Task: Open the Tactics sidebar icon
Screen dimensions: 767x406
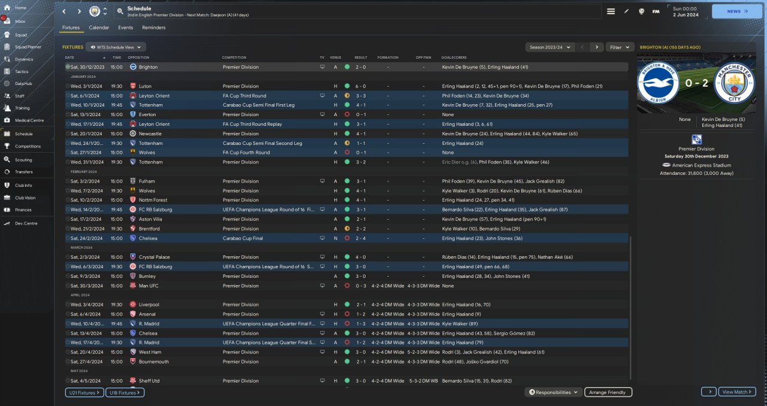Action: point(7,71)
